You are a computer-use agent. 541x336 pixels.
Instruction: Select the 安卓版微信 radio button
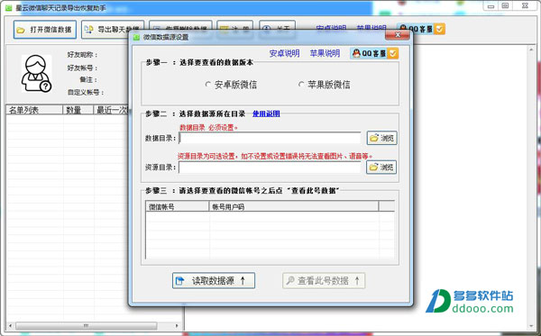point(231,85)
